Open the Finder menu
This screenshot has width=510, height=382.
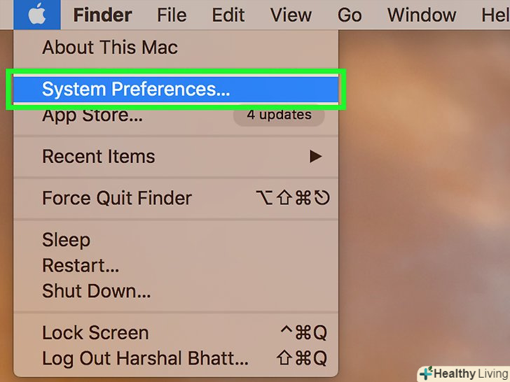coord(102,15)
